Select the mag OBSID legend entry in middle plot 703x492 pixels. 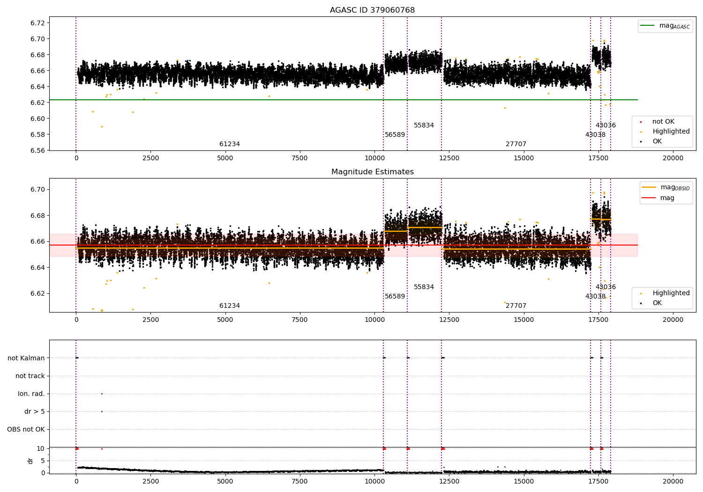[666, 187]
